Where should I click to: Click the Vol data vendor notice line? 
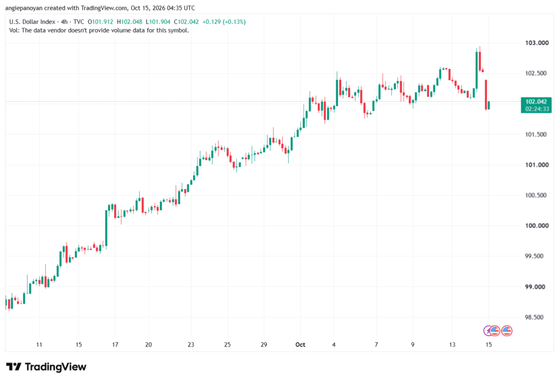(99, 31)
